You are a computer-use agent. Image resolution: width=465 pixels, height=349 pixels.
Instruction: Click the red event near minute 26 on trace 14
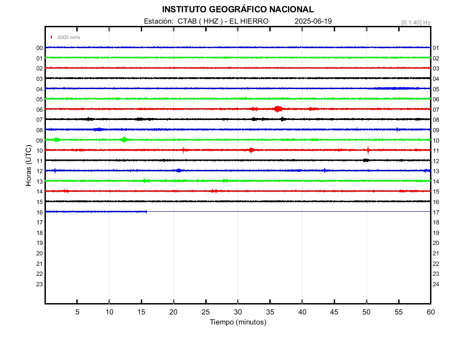(214, 191)
